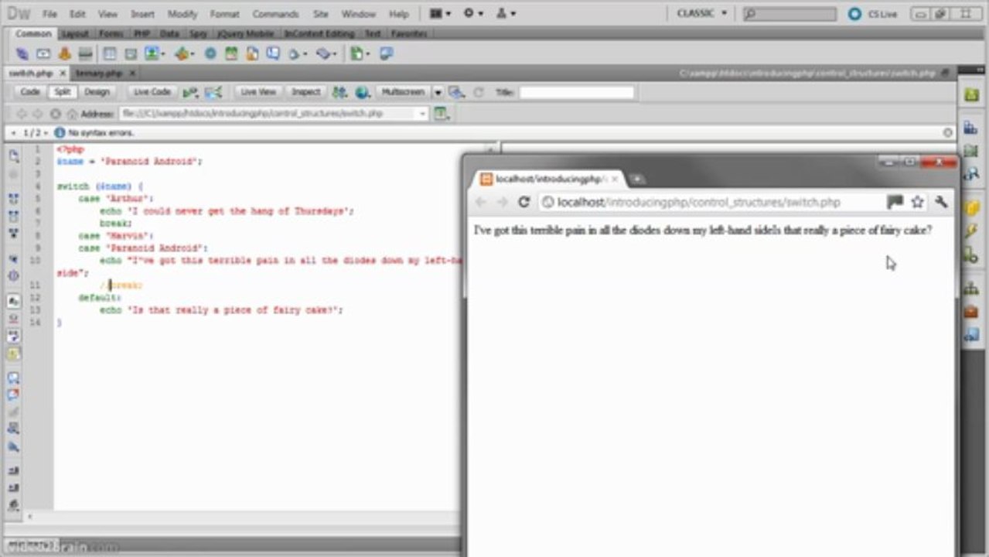Click the Horizontal Rule insert icon
This screenshot has width=989, height=557.
point(86,54)
